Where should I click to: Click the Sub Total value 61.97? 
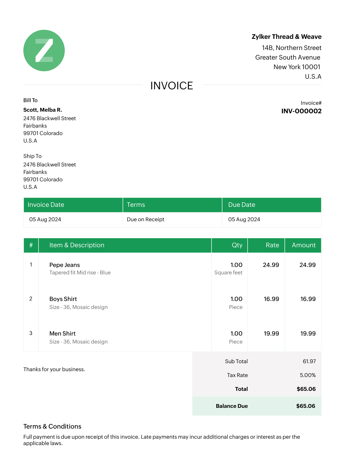pyautogui.click(x=309, y=361)
